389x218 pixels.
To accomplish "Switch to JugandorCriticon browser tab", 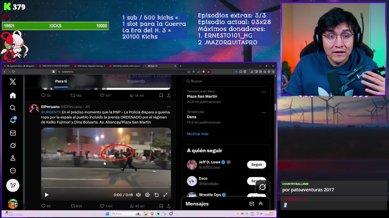I will click(19, 66).
